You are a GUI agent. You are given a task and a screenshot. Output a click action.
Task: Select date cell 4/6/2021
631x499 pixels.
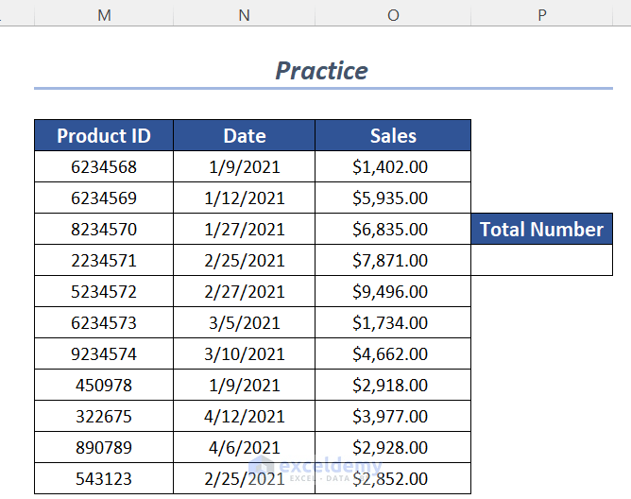pos(245,447)
